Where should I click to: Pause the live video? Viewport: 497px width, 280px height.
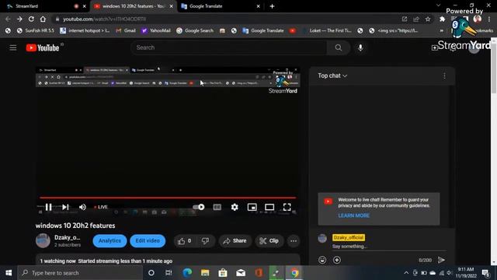[x=48, y=207]
